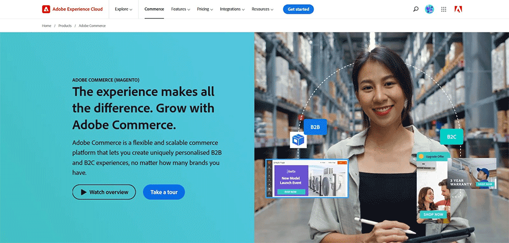Viewport: 509px width, 243px height.
Task: Click the Take a tour button
Action: (164, 192)
